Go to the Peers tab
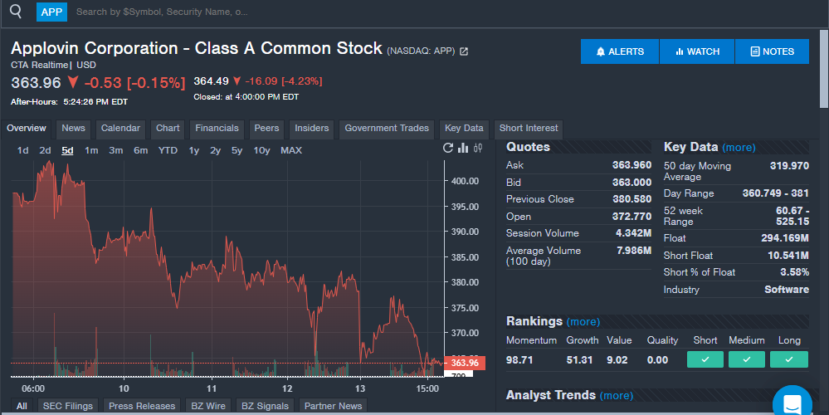829x415 pixels. (x=266, y=129)
